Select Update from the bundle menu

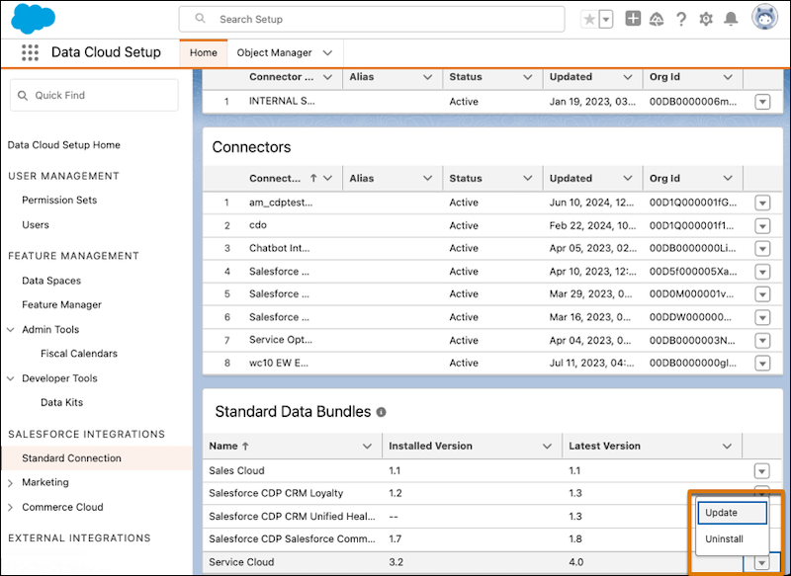pyautogui.click(x=732, y=513)
